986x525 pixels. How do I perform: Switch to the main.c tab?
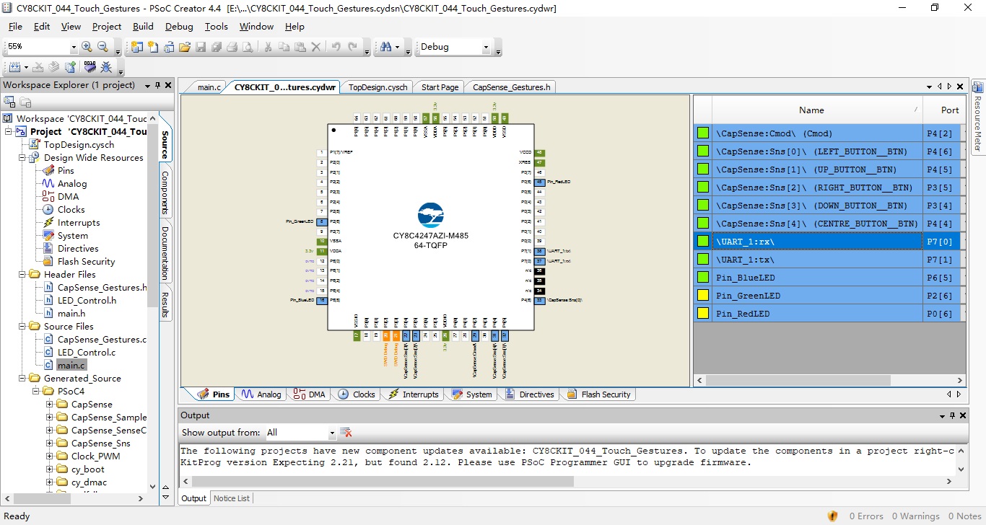tap(209, 87)
